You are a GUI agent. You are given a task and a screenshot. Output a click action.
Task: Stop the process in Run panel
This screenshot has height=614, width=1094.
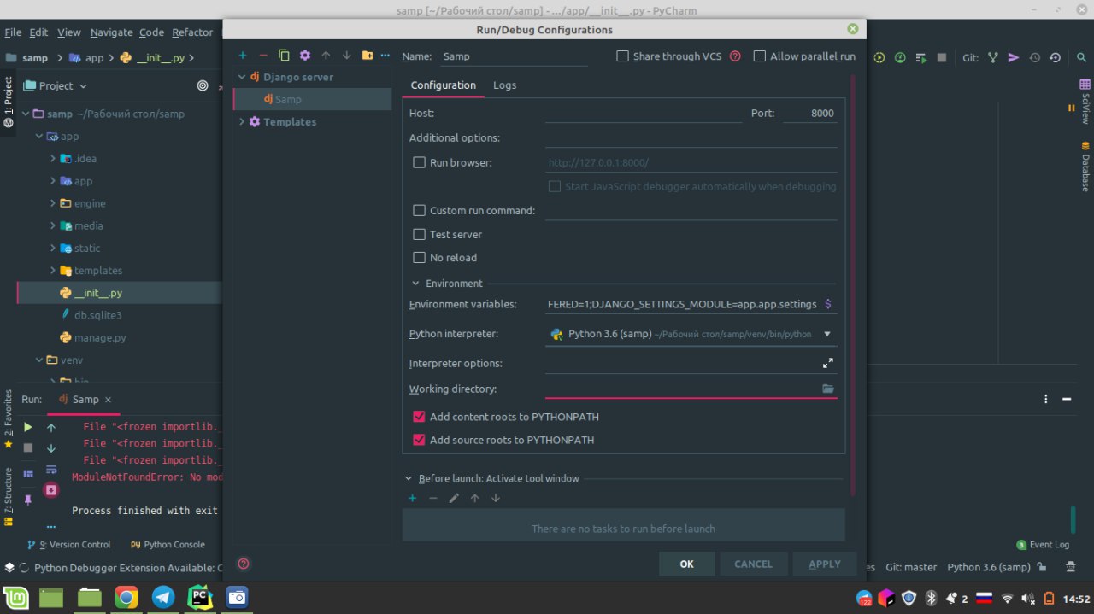(x=28, y=447)
